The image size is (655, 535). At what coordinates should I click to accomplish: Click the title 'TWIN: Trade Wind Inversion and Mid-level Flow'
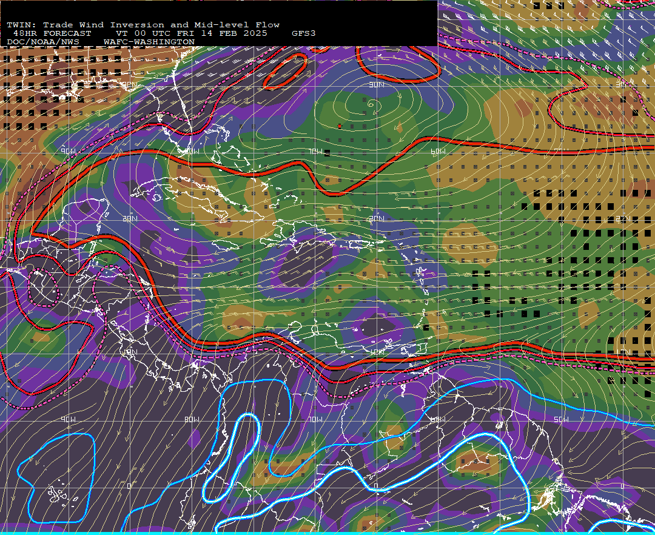(x=143, y=25)
